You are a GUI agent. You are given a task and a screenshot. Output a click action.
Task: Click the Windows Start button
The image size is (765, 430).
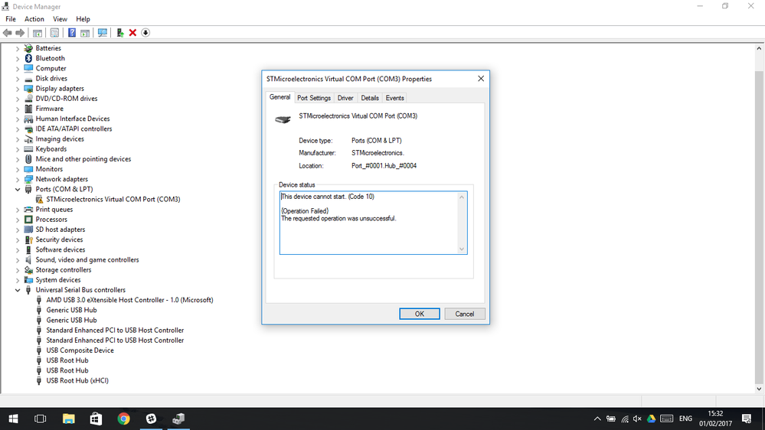pos(13,419)
